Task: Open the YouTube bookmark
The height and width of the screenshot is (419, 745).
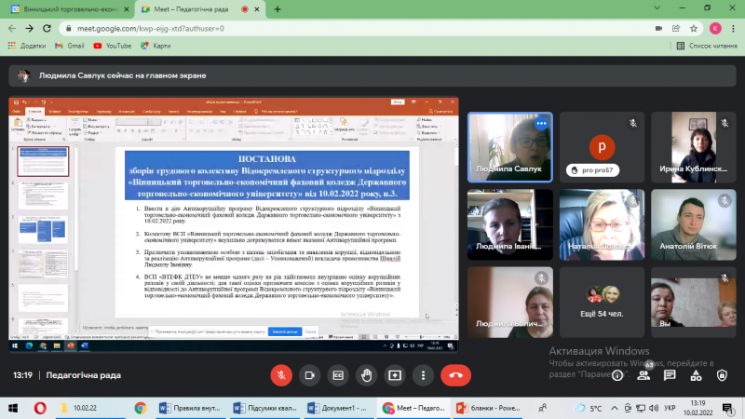Action: click(113, 46)
